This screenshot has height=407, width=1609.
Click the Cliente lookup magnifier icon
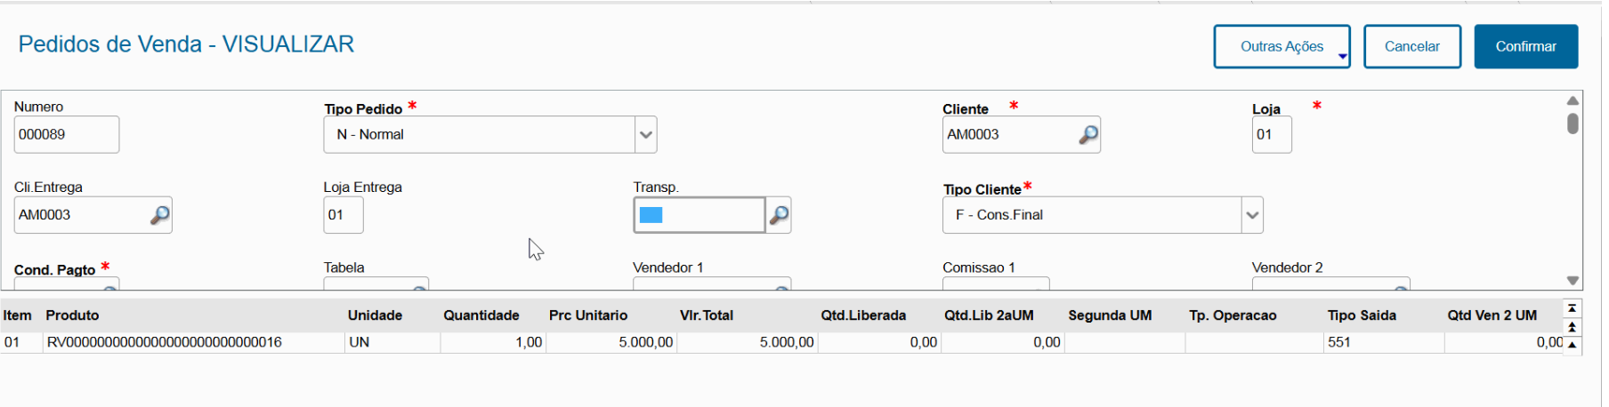tap(1087, 134)
